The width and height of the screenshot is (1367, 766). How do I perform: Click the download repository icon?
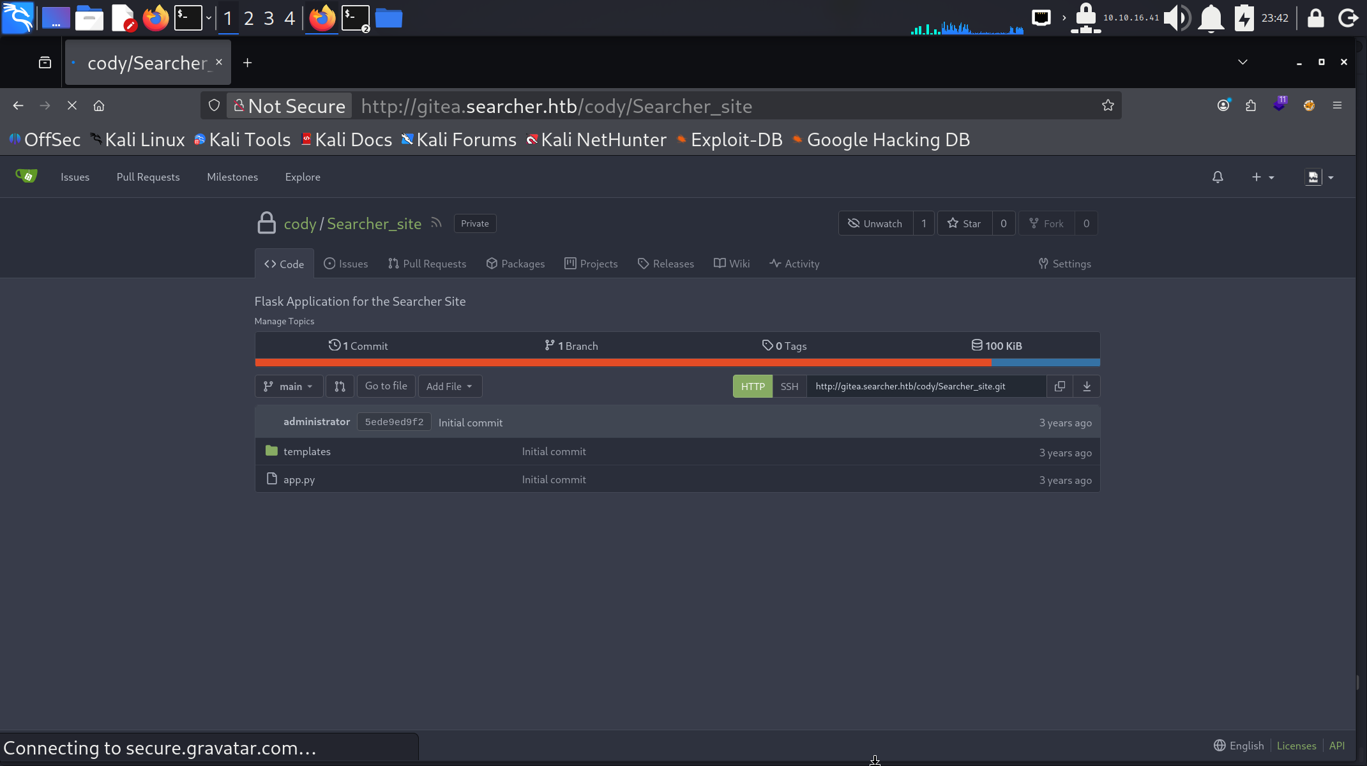click(1087, 386)
